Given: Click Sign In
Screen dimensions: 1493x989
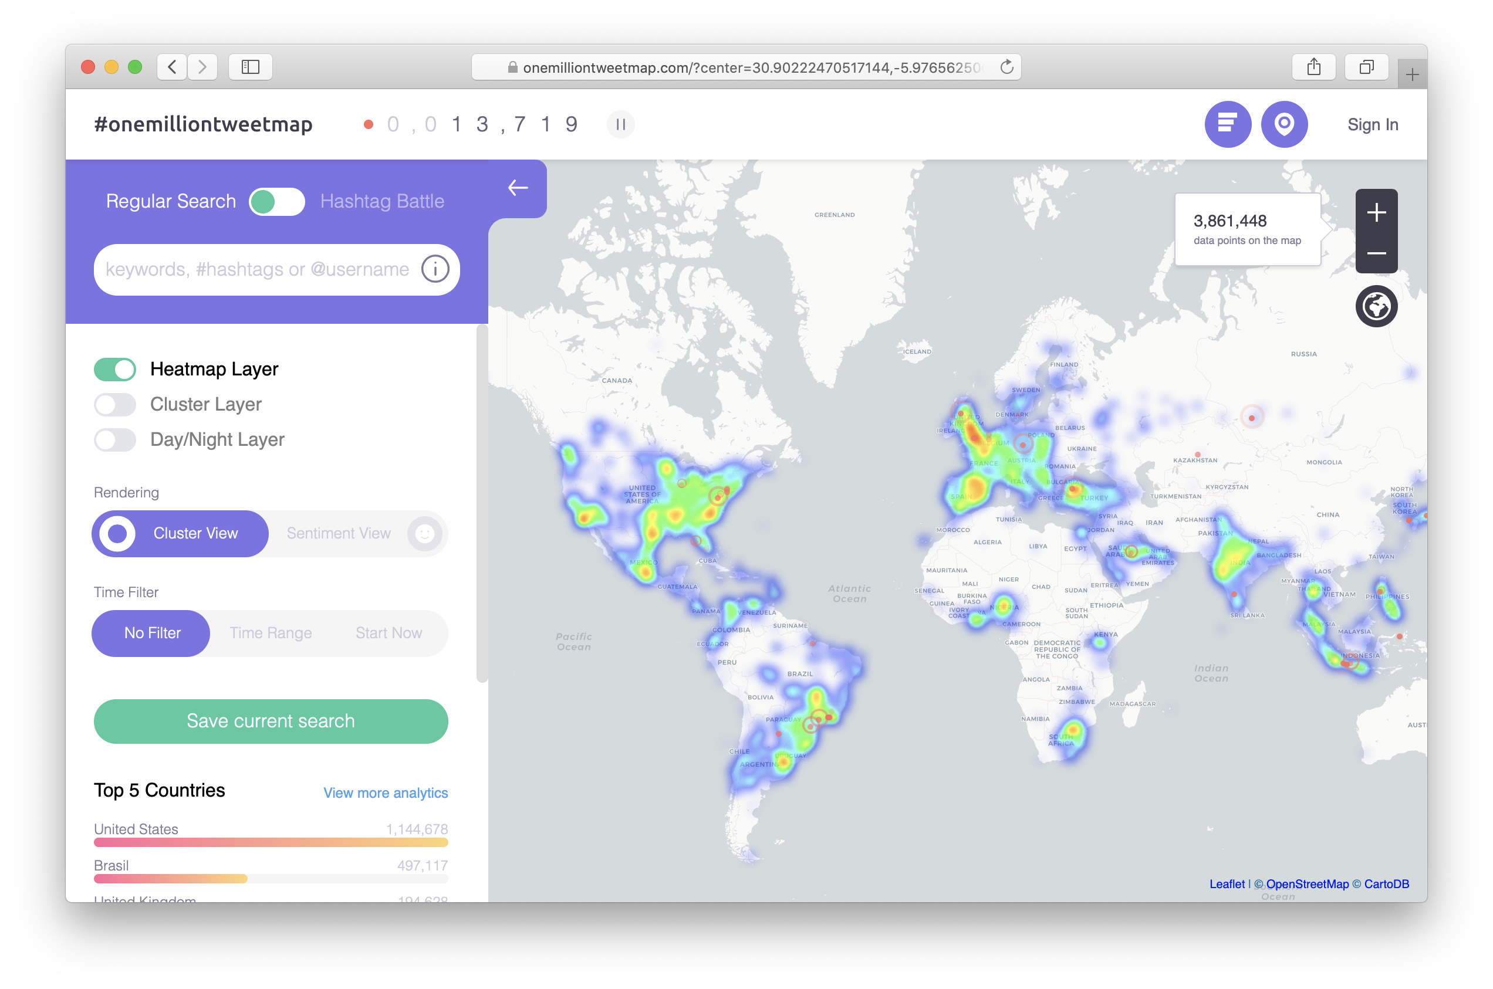Looking at the screenshot, I should click(1373, 124).
